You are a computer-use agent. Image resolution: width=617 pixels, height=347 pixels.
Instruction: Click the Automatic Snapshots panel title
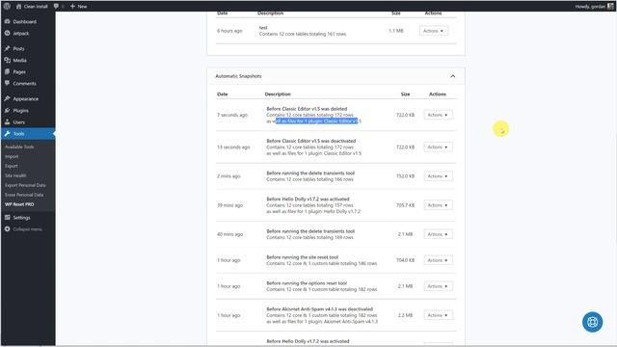click(238, 76)
